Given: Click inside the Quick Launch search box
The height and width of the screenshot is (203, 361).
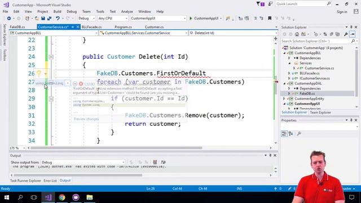Looking at the screenshot, I should [x=303, y=4].
